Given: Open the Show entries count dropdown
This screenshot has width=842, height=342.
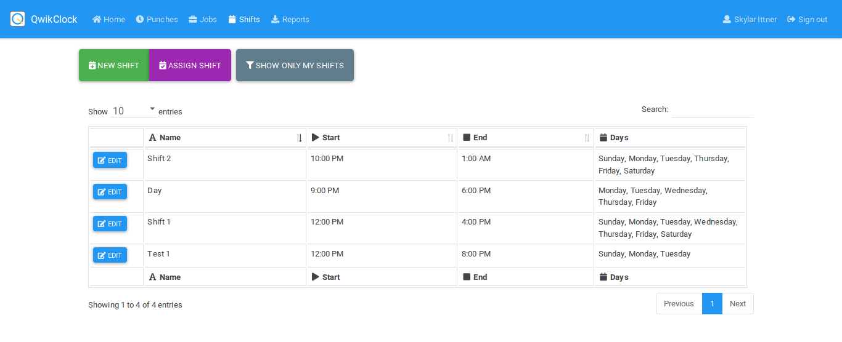Looking at the screenshot, I should 134,111.
